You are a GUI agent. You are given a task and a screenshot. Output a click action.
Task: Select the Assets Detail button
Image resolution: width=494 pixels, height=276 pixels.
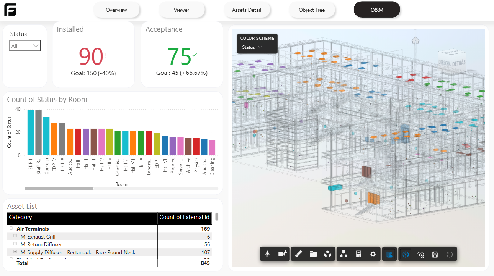pos(247,10)
